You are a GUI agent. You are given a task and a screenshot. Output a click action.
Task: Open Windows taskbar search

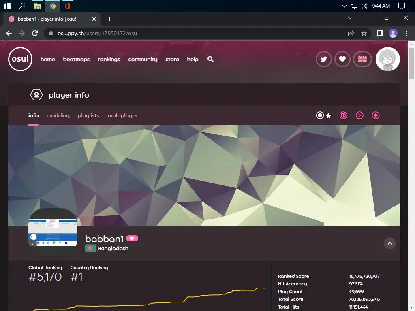click(x=22, y=6)
